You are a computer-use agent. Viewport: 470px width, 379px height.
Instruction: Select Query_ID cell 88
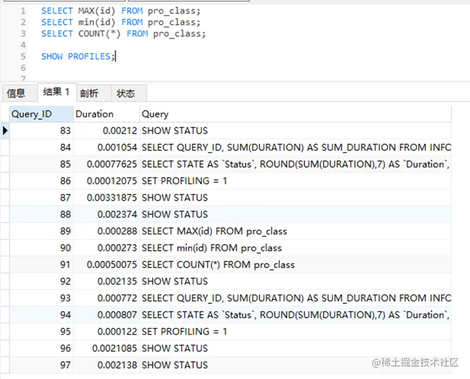click(41, 214)
